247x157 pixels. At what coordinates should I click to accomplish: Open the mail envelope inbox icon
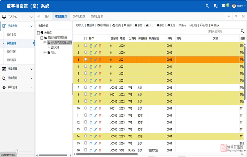tap(224, 6)
